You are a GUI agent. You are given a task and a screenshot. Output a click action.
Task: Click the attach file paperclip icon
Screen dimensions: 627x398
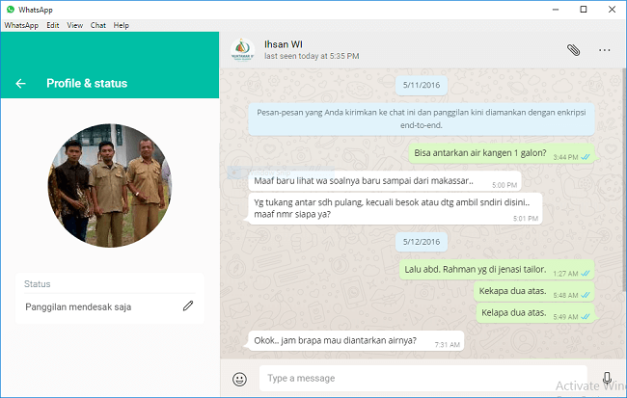[573, 50]
